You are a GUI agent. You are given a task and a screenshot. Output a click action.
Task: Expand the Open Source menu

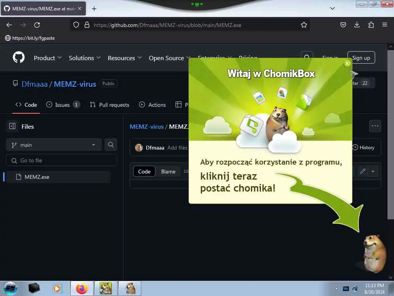(x=170, y=58)
